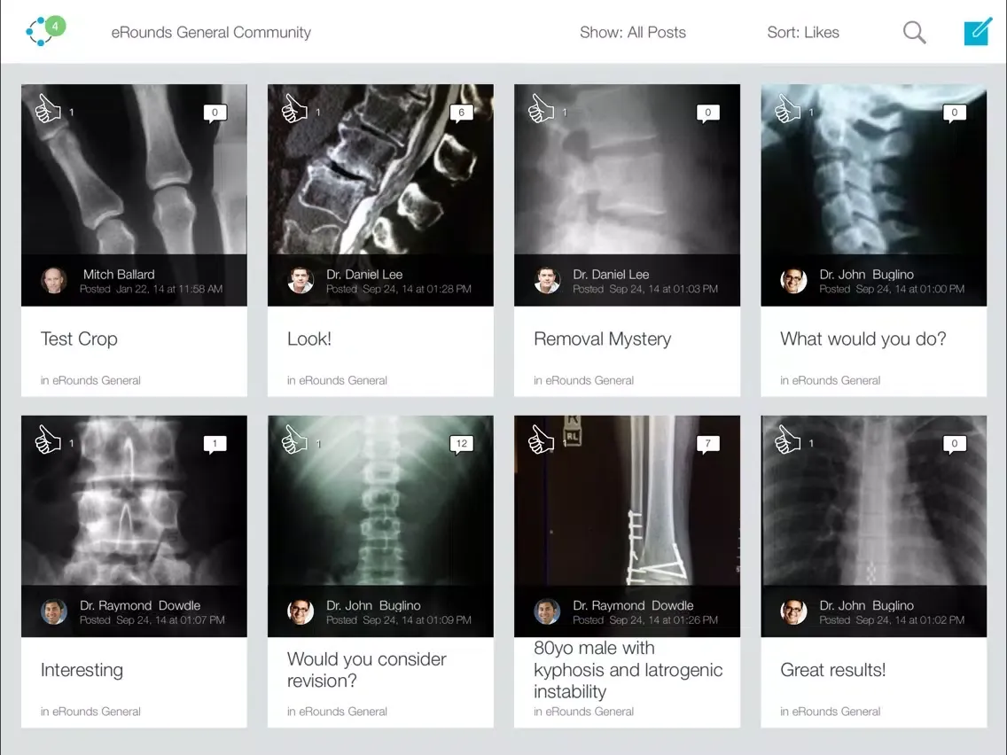Toggle like on Removal Mystery post
1007x755 pixels.
[x=541, y=110]
